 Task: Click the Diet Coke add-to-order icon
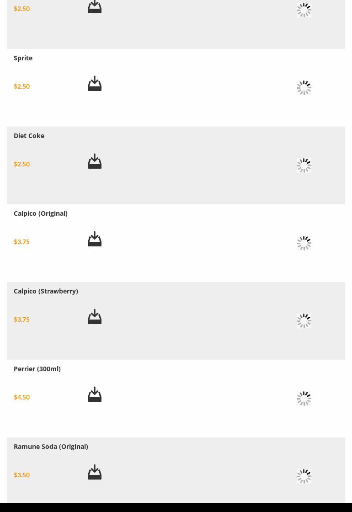pos(95,161)
